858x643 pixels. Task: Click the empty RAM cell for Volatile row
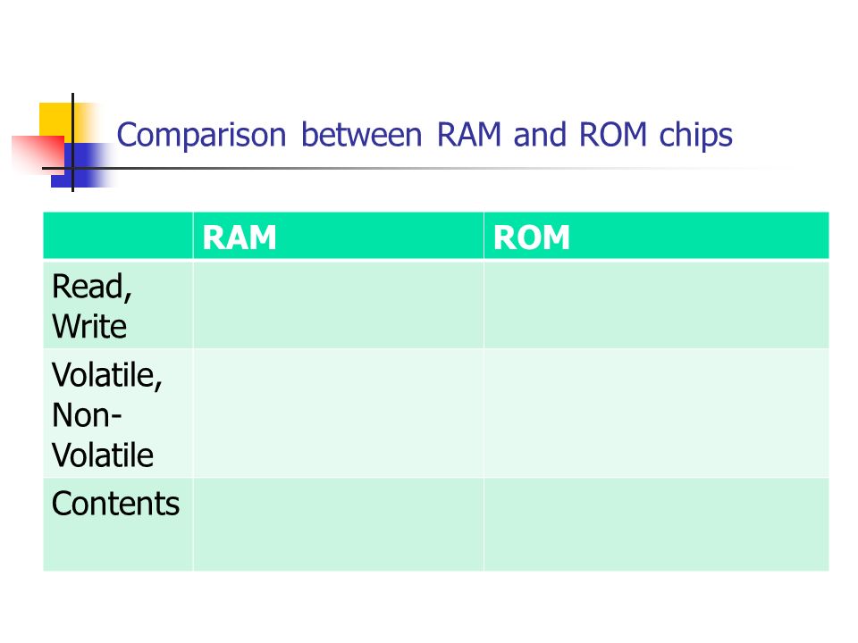click(x=338, y=413)
